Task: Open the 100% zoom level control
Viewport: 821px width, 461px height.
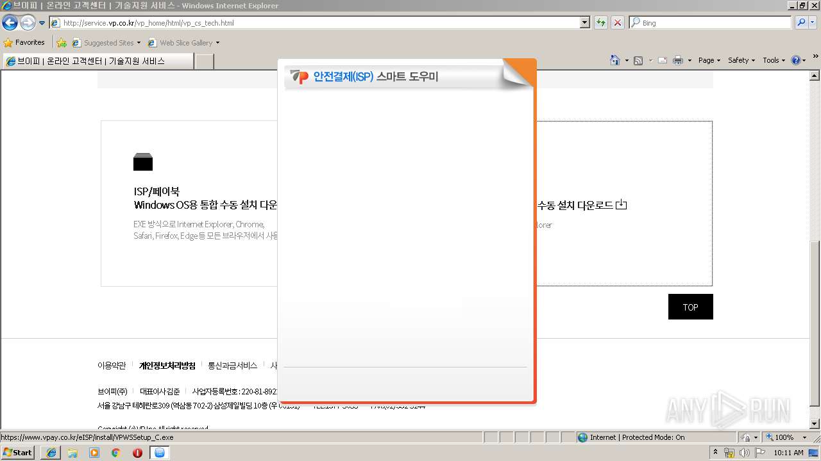Action: 786,437
